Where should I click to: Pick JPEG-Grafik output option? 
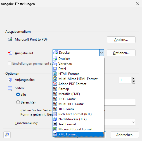pyautogui.click(x=78, y=99)
